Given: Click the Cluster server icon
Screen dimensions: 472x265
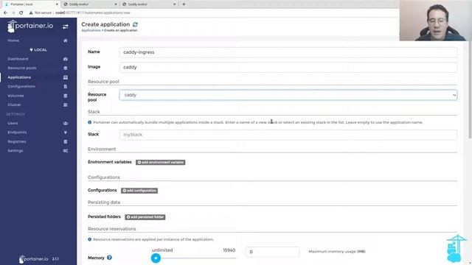Looking at the screenshot, I should coord(66,105).
